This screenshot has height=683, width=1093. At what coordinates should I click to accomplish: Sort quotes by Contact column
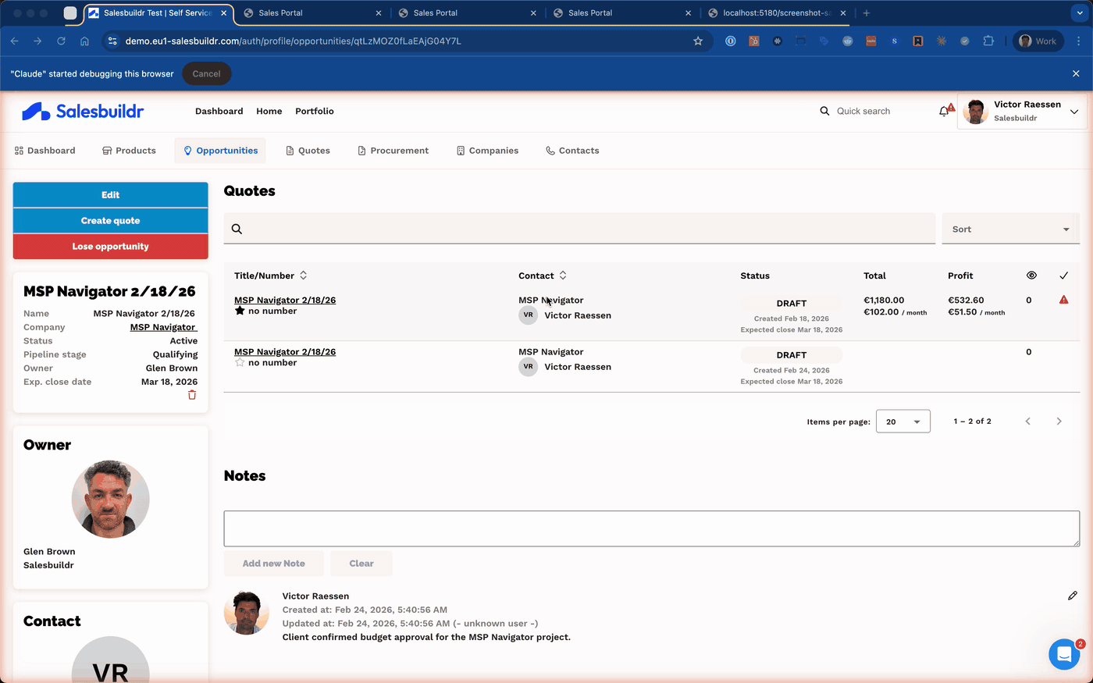click(x=563, y=276)
